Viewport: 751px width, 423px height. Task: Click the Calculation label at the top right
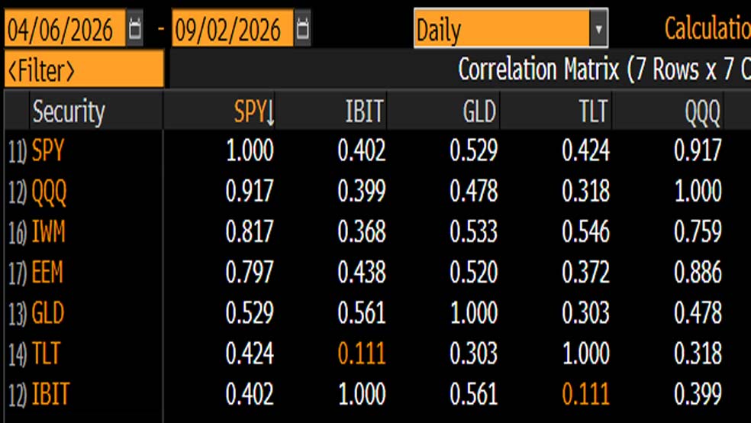click(x=707, y=28)
